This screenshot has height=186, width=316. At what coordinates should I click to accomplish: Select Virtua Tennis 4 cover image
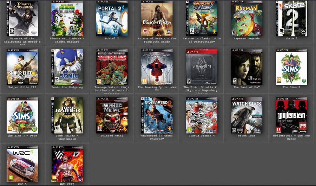pyautogui.click(x=202, y=115)
